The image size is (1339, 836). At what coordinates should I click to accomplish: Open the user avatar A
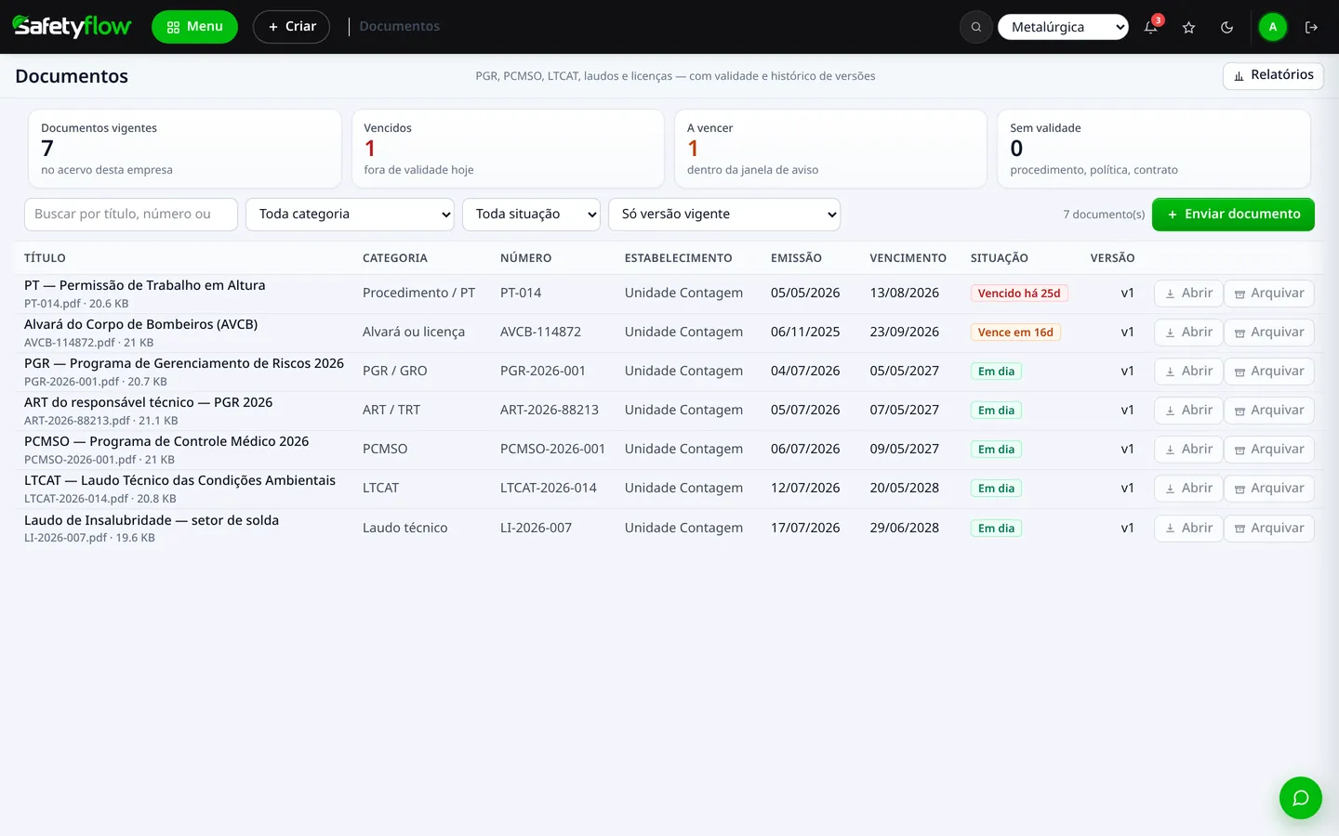coord(1273,27)
